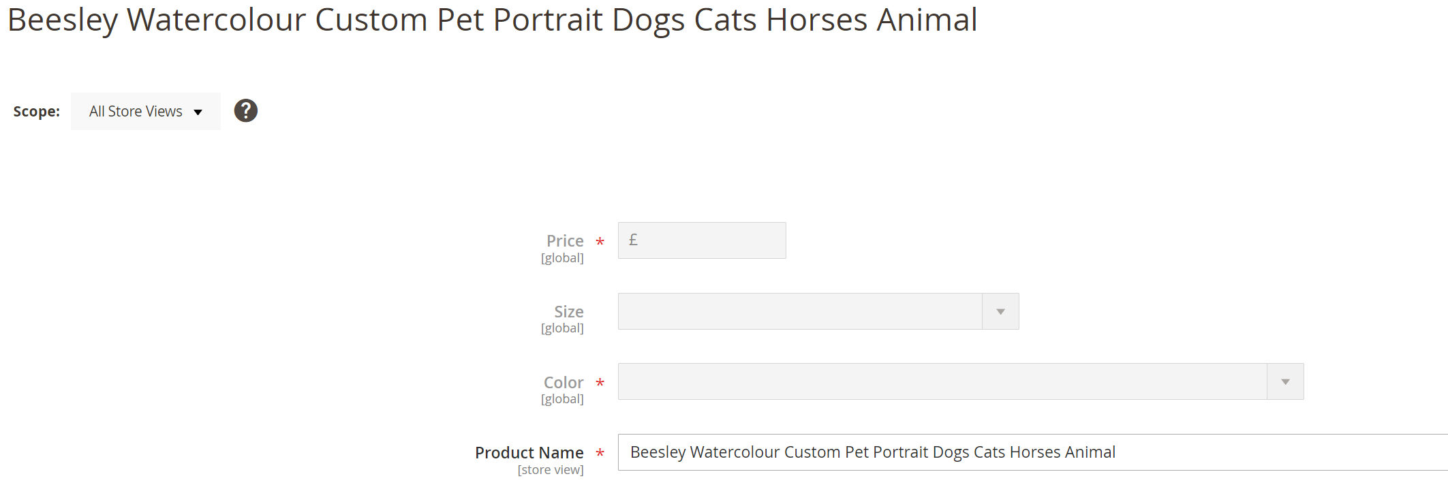Screen dimensions: 1448x487
Task: Click the [global] label under Size
Action: [x=563, y=328]
